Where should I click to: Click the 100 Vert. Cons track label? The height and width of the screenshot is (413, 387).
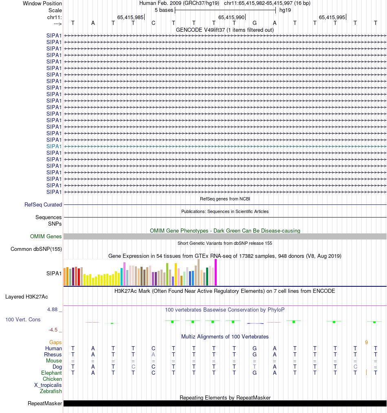coord(23,319)
